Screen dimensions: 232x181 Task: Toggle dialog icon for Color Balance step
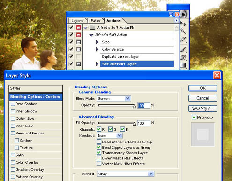pos(78,49)
